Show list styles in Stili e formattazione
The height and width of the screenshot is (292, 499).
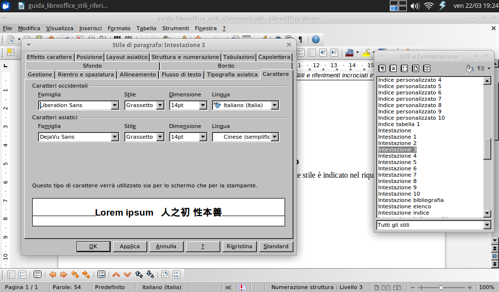427,68
